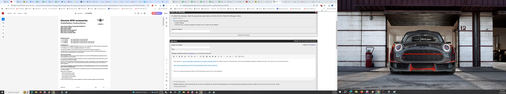Apply italic formatting in post editor
Screen dimensions: 506x94
tap(177, 56)
